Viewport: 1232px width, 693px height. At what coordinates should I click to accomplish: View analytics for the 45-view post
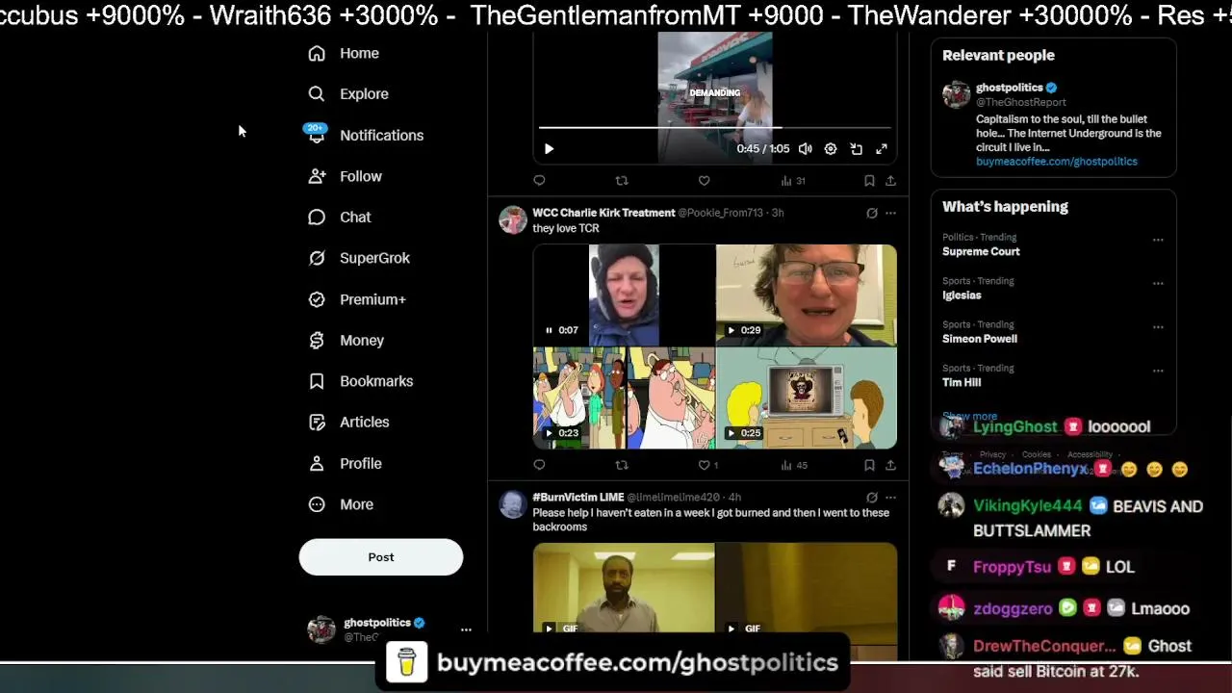click(794, 465)
